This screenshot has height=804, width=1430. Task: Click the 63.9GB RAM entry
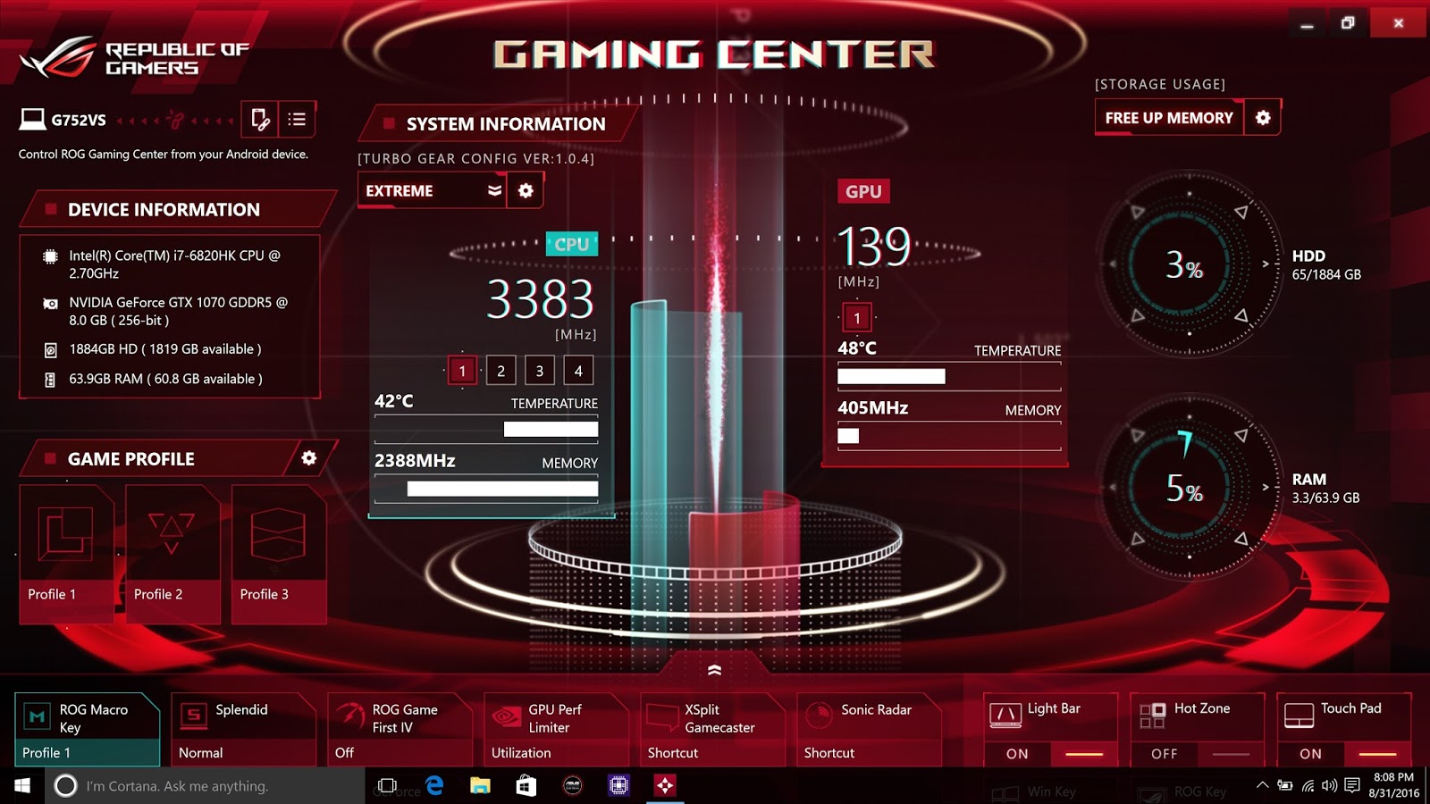click(165, 379)
